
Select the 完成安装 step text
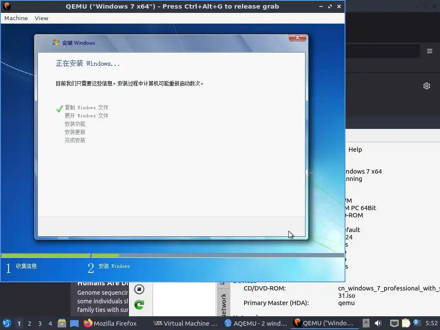click(75, 140)
